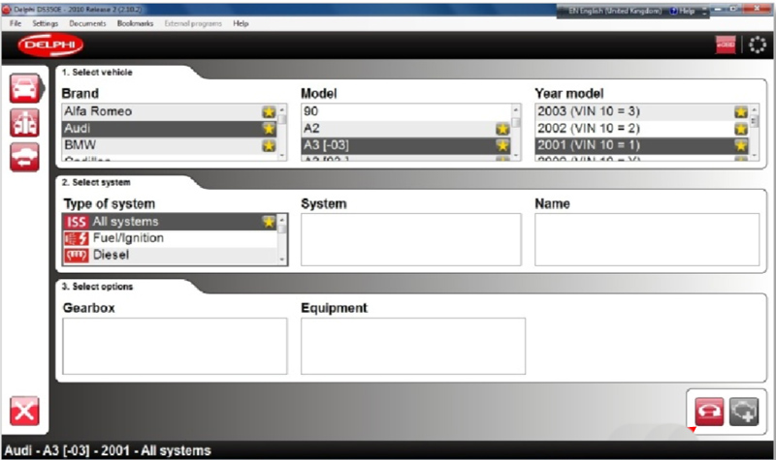This screenshot has width=776, height=460.
Task: Toggle favorite star for 2003 year model
Action: (x=741, y=112)
